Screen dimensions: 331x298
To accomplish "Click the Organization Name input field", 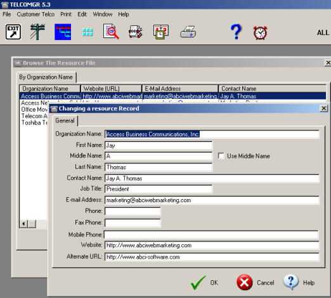I will (x=212, y=134).
